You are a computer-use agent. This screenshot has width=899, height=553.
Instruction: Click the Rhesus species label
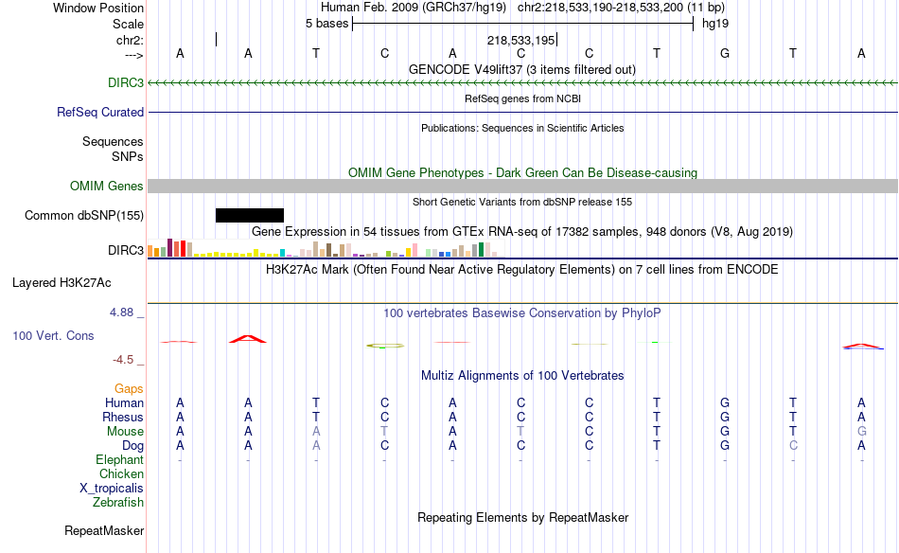pos(123,417)
